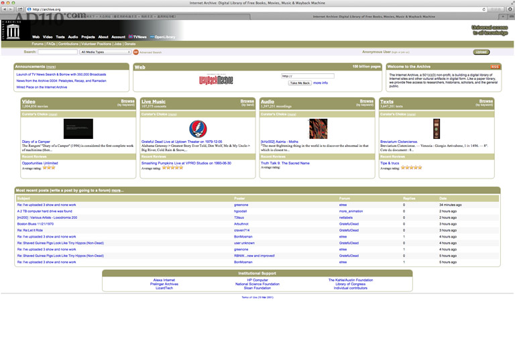Click the Advanced Search link
The width and height of the screenshot is (515, 343).
pos(150,52)
